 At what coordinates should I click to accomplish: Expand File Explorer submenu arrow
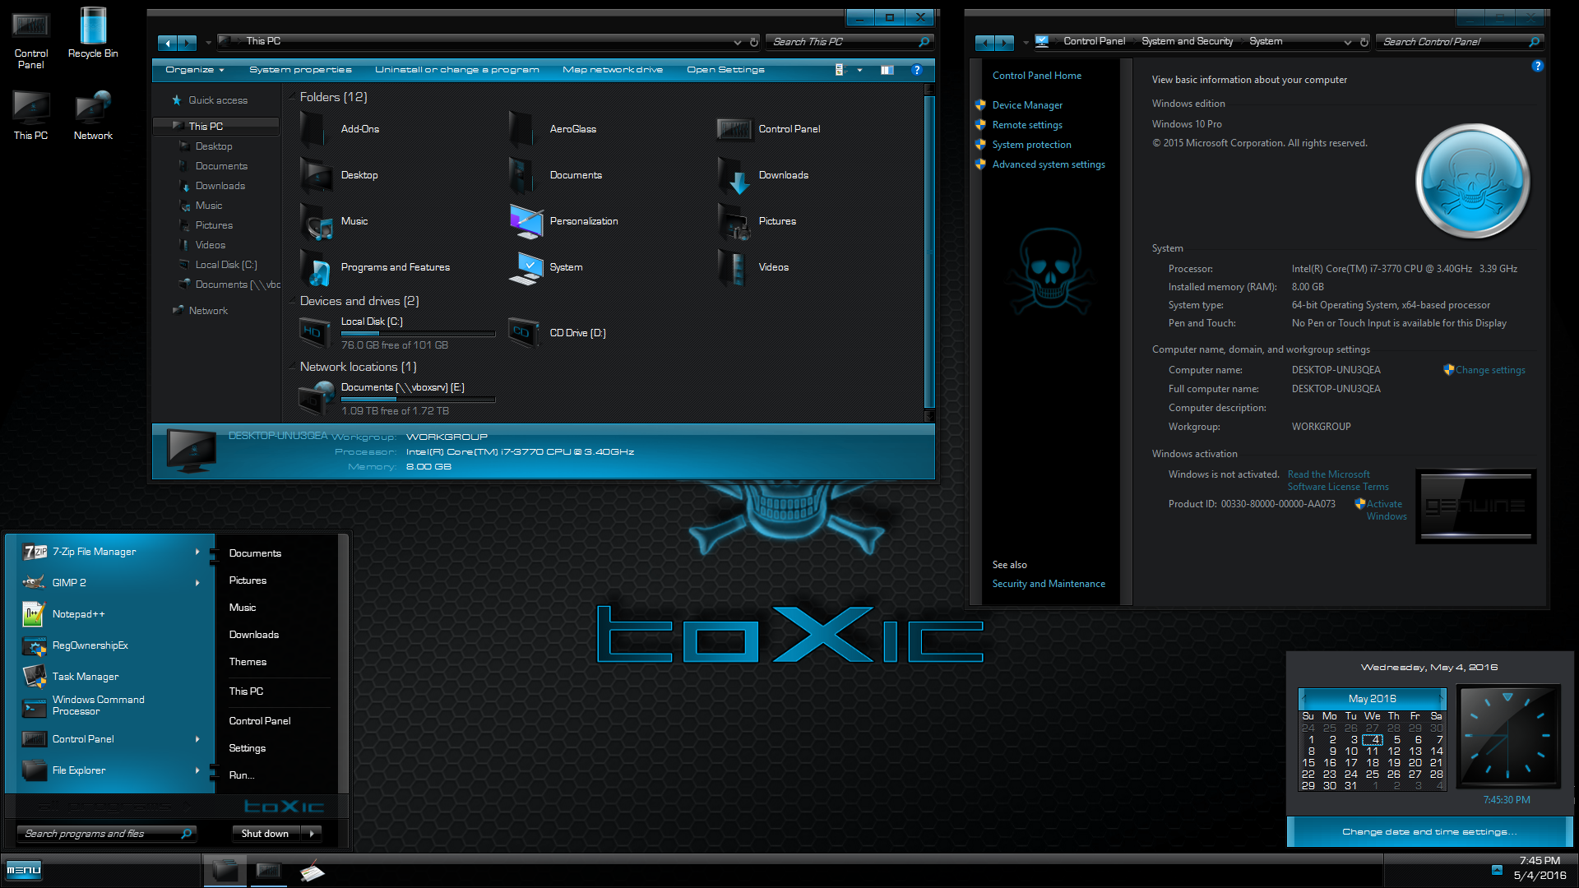point(197,770)
